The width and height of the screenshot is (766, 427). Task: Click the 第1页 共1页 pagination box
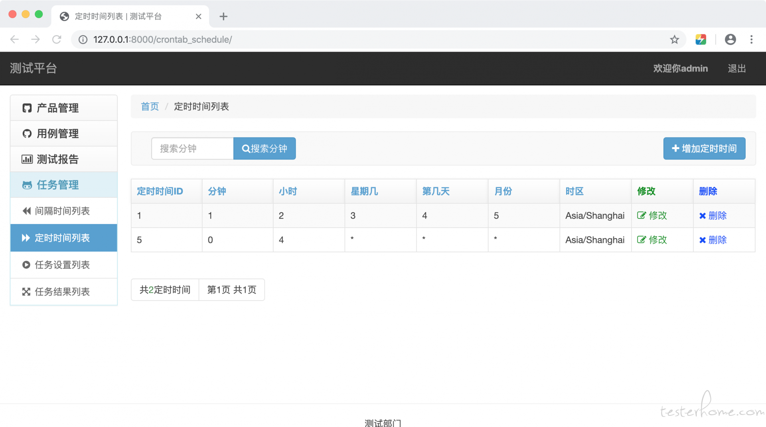tap(231, 290)
